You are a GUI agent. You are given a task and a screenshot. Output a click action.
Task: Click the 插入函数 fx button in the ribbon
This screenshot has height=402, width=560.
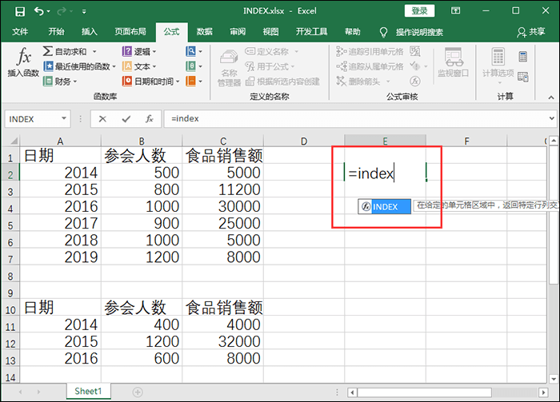click(23, 62)
